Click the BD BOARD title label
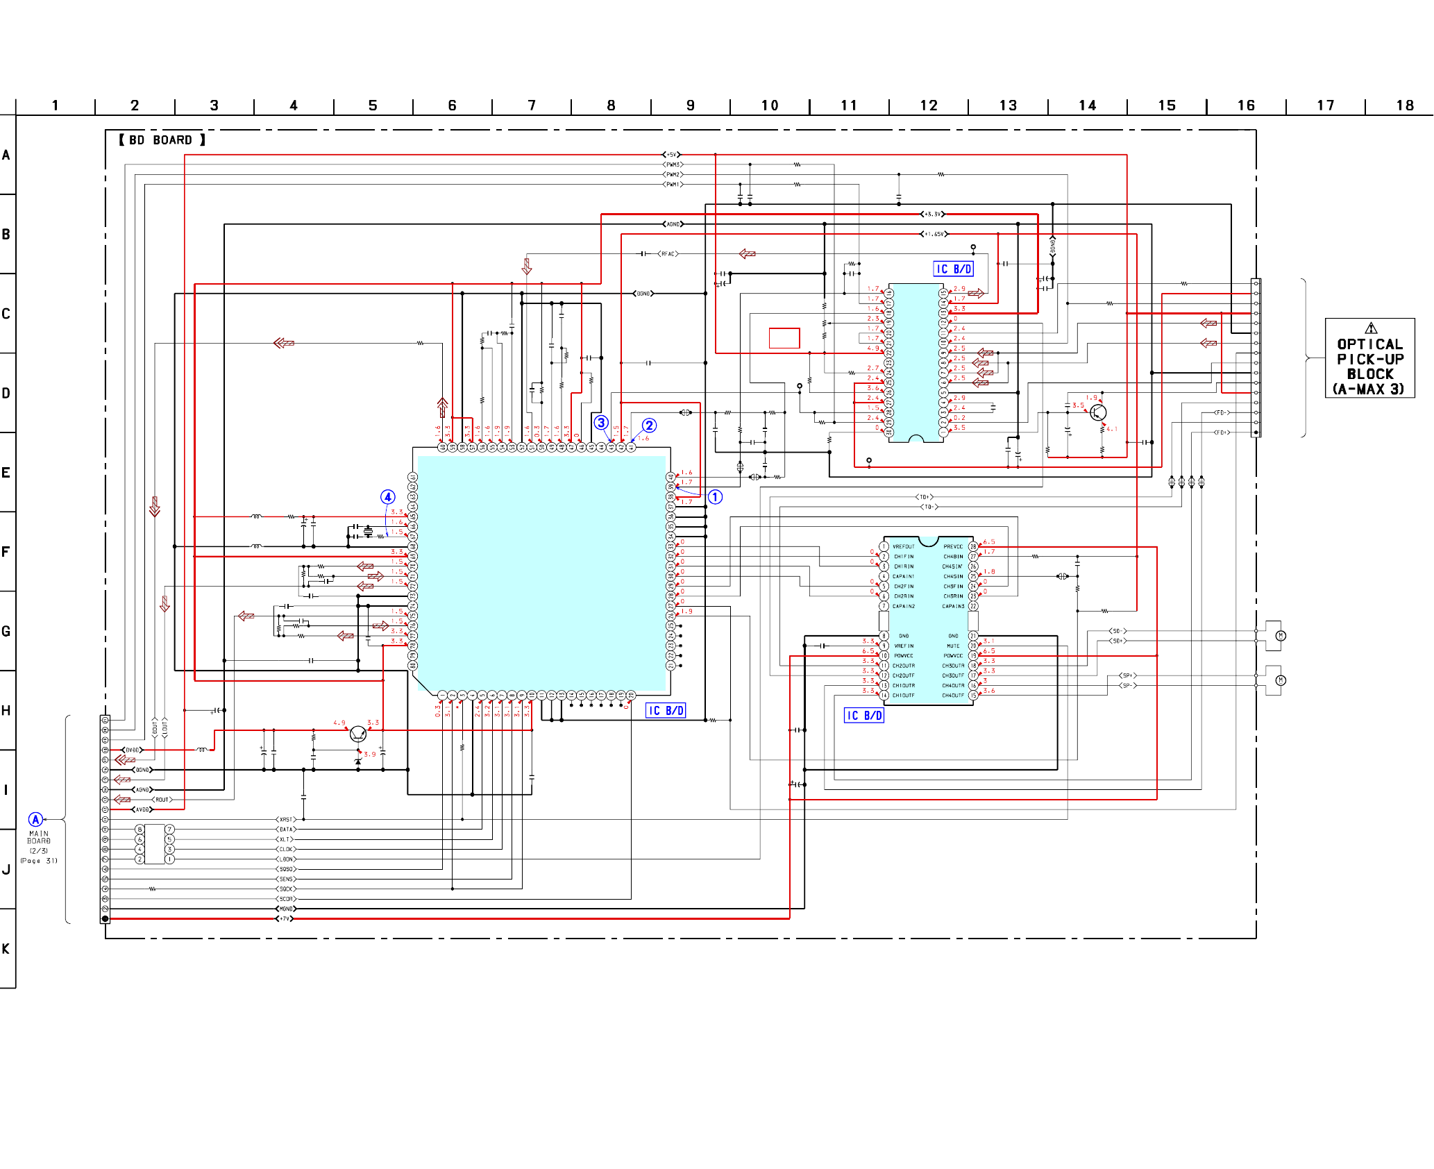This screenshot has width=1434, height=1169. click(162, 140)
